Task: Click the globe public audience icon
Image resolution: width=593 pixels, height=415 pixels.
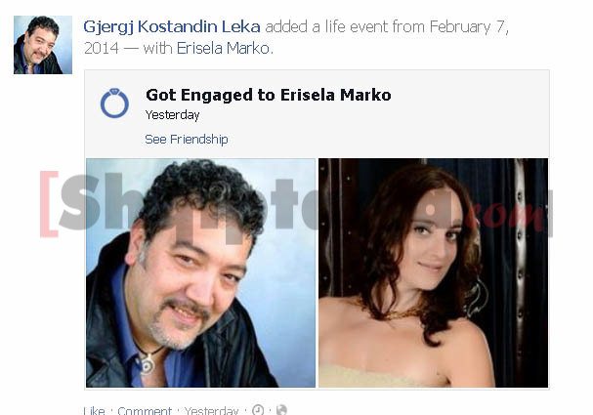Action: [281, 410]
